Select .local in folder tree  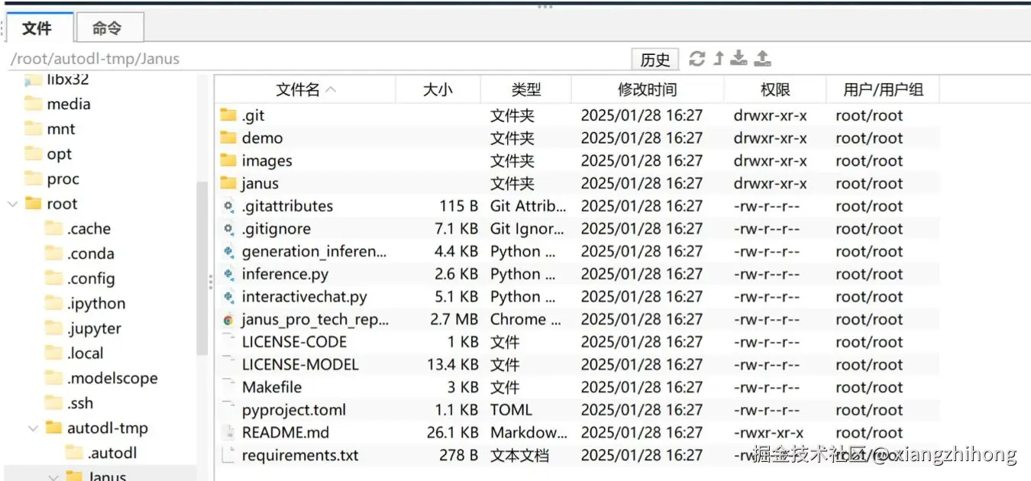click(x=85, y=353)
